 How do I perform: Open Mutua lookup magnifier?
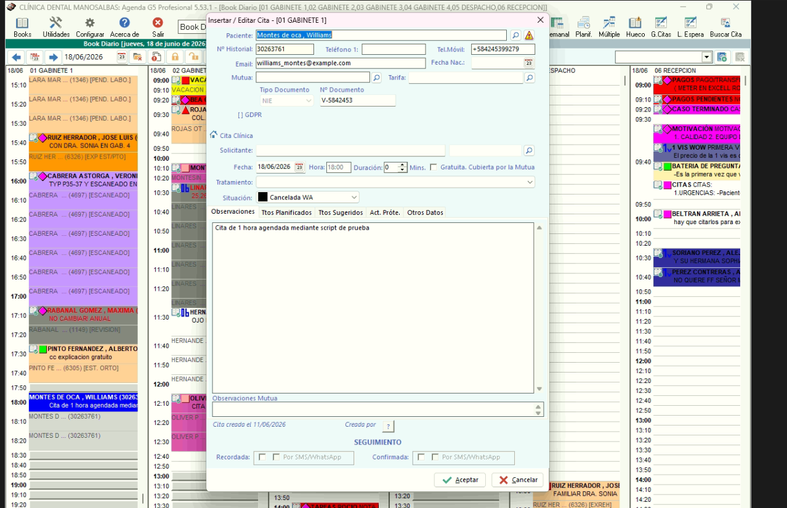pyautogui.click(x=376, y=78)
